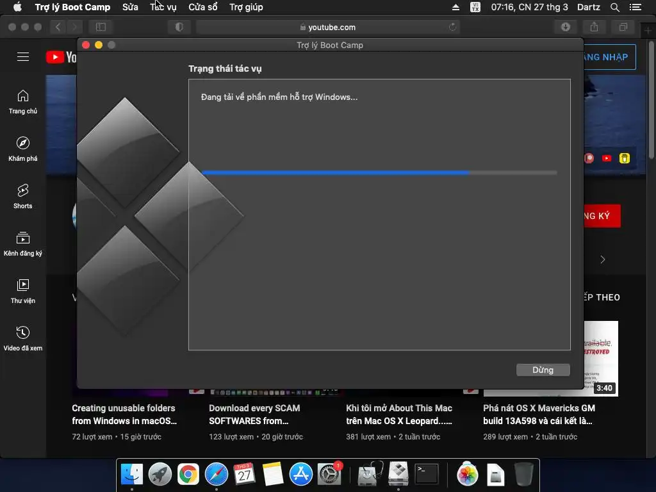Click the channel tabs right chevron
This screenshot has height=492, width=656.
(602, 259)
